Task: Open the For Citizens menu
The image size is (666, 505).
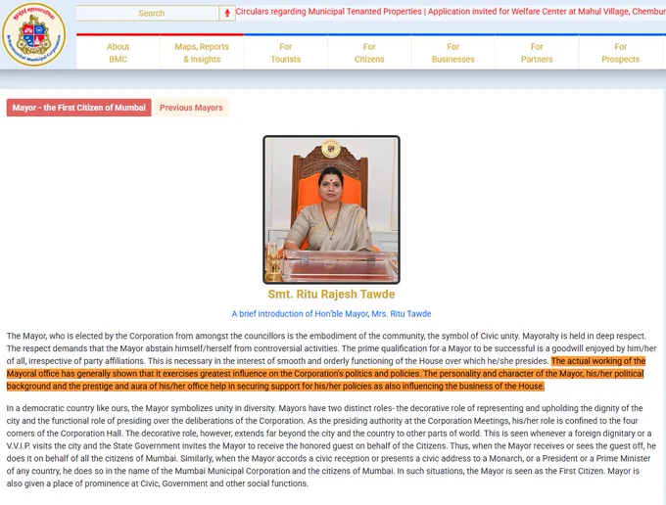Action: point(369,53)
